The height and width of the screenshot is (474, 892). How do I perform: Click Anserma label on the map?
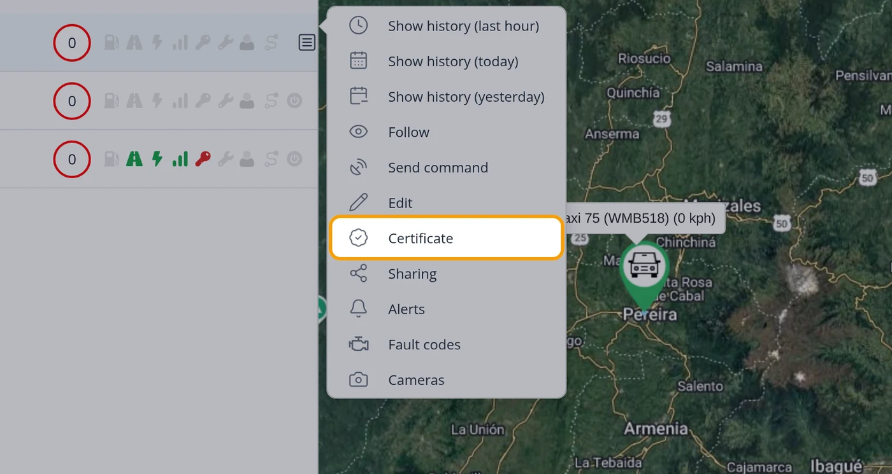pos(612,134)
